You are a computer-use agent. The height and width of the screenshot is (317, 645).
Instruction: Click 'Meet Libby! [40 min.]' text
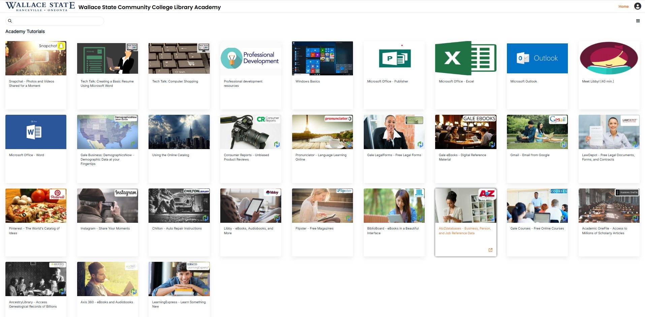(598, 81)
